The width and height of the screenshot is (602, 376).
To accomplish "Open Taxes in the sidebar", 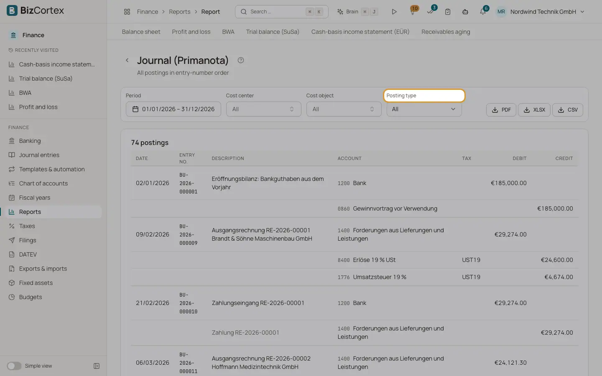I will click(54, 226).
